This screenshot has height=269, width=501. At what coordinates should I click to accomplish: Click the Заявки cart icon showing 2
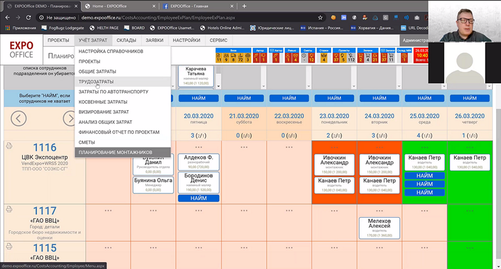pyautogui.click(x=361, y=58)
